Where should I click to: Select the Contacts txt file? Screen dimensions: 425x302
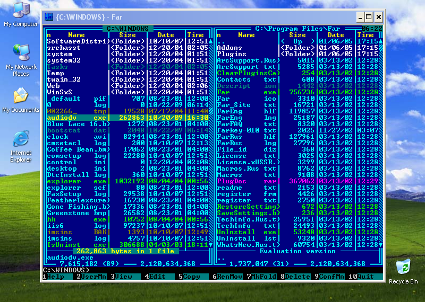click(297, 79)
